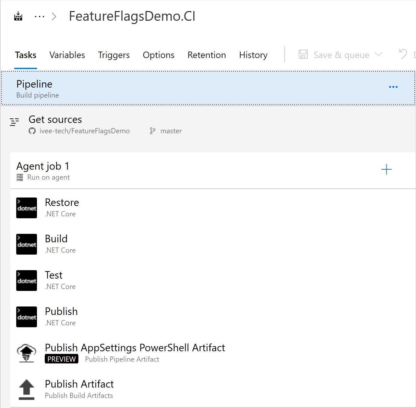Screen dimensions: 416x408
Task: Expand the Save & queue dropdown arrow
Action: tap(378, 54)
